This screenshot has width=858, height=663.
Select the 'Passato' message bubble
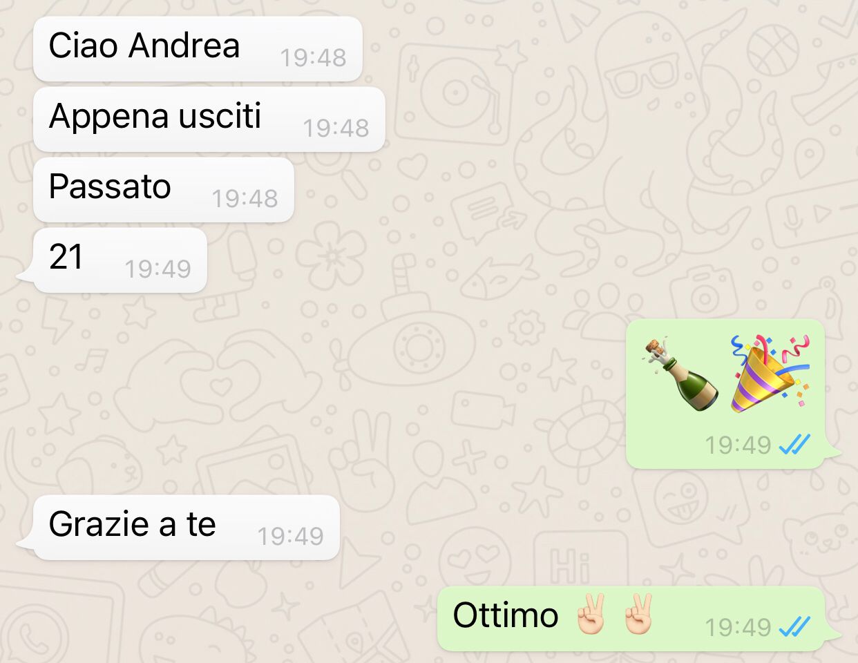(164, 189)
